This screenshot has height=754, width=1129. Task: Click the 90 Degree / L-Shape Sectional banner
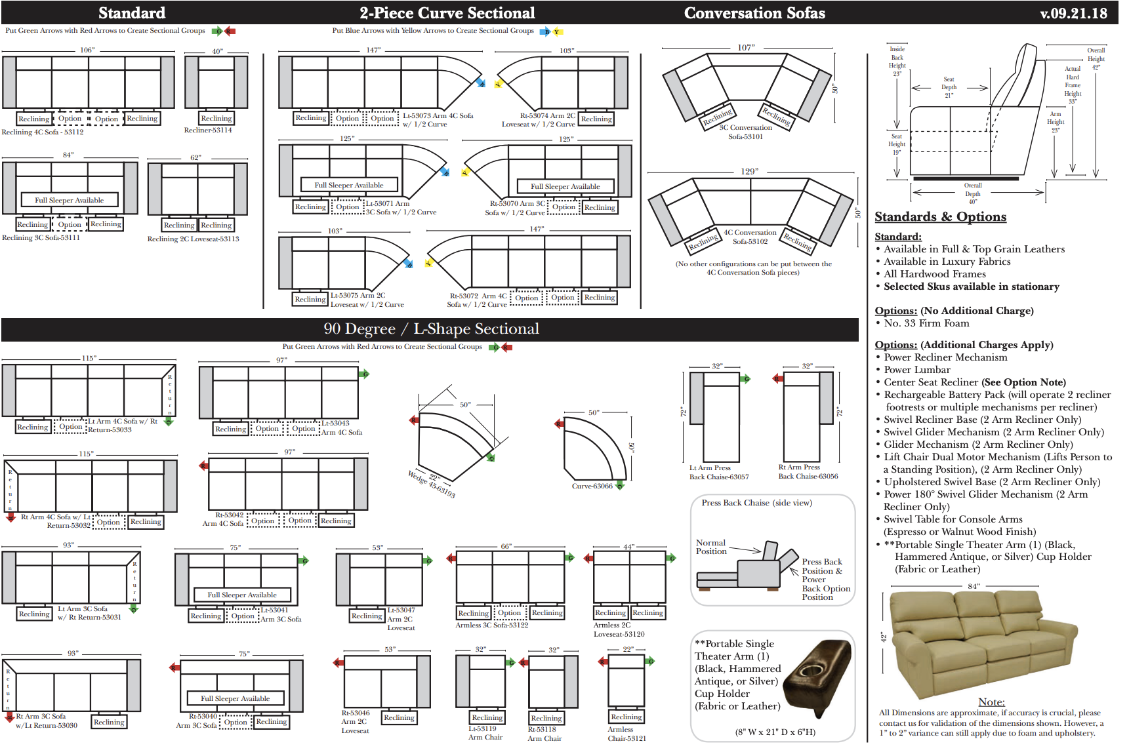(x=431, y=329)
